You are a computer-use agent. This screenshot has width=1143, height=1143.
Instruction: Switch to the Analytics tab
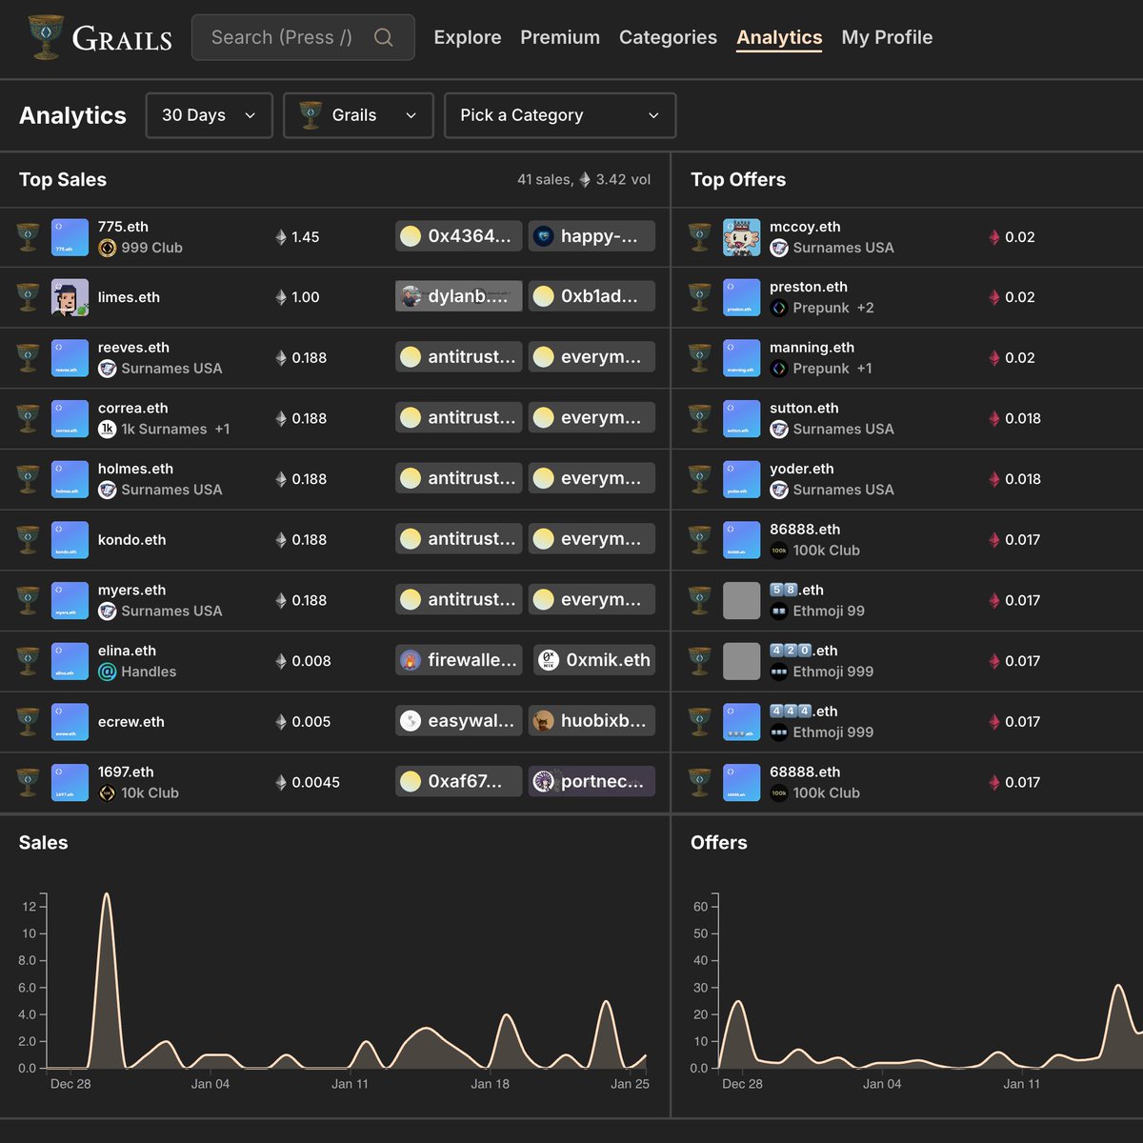pyautogui.click(x=779, y=37)
